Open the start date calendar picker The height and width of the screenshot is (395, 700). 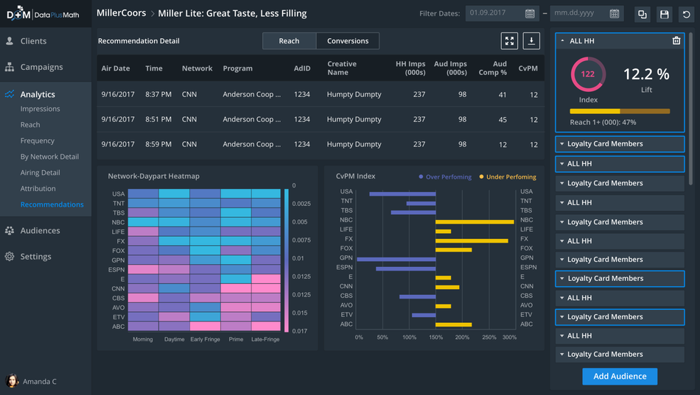[x=530, y=14]
